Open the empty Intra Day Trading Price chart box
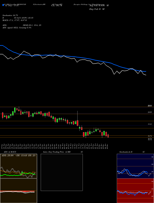This screenshot has width=154, height=203. (x=62, y=172)
